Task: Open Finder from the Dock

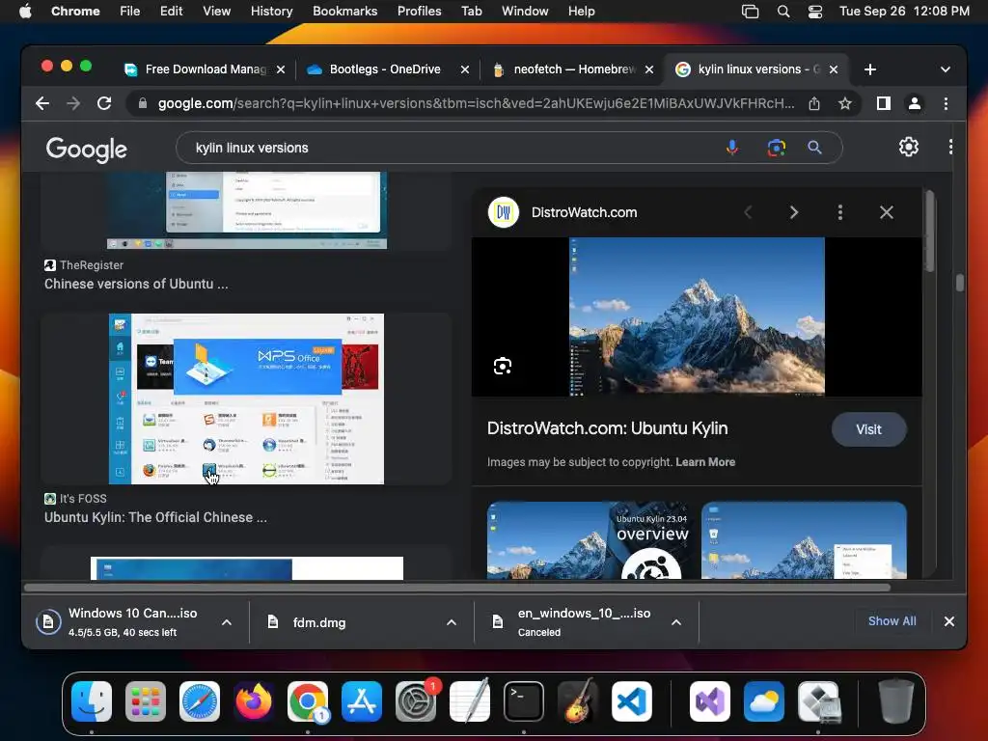Action: click(x=92, y=701)
